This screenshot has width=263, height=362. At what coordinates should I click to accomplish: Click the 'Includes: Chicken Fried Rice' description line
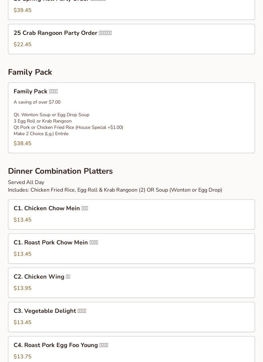[115, 190]
